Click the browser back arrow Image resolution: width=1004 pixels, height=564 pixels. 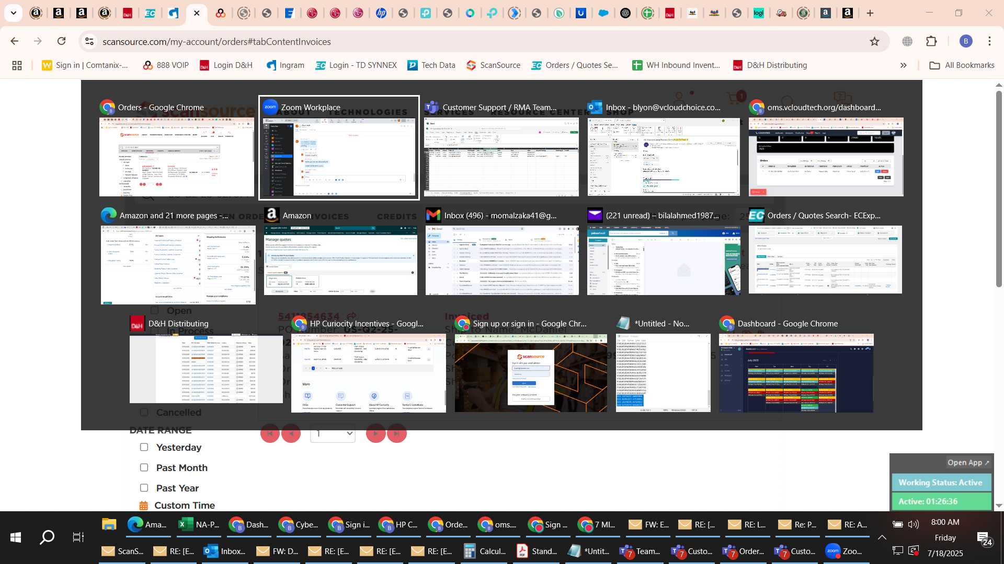click(x=15, y=41)
